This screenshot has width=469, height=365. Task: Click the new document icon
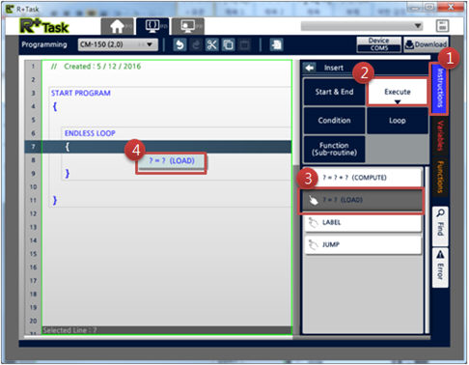pos(276,44)
